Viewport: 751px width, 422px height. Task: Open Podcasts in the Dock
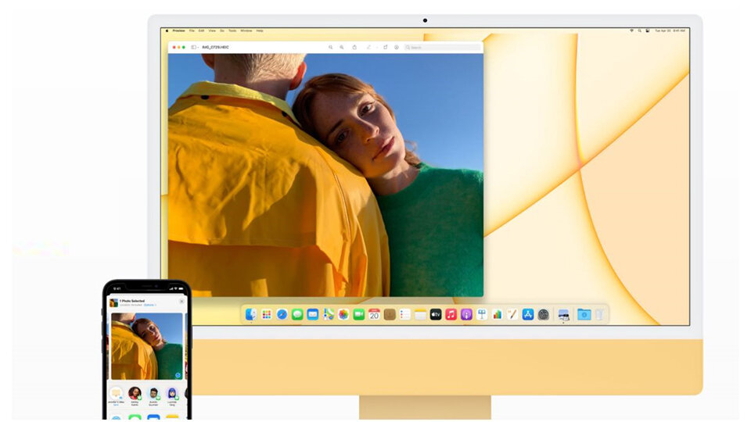coord(466,314)
